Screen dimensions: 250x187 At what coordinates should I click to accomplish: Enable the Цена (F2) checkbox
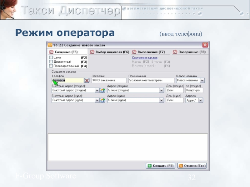pos(51,57)
